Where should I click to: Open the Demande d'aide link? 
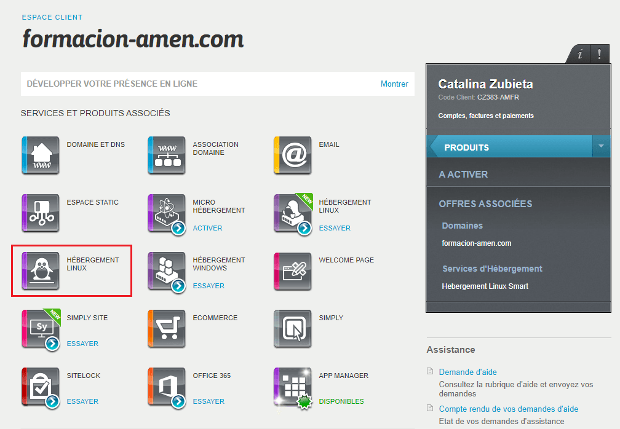467,372
